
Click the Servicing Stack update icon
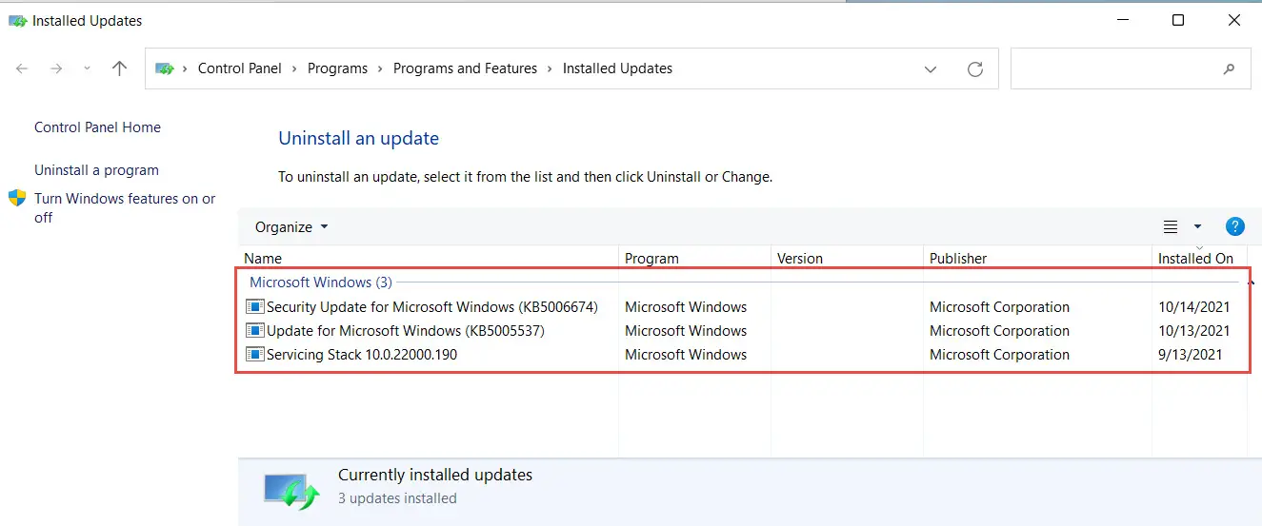click(255, 354)
